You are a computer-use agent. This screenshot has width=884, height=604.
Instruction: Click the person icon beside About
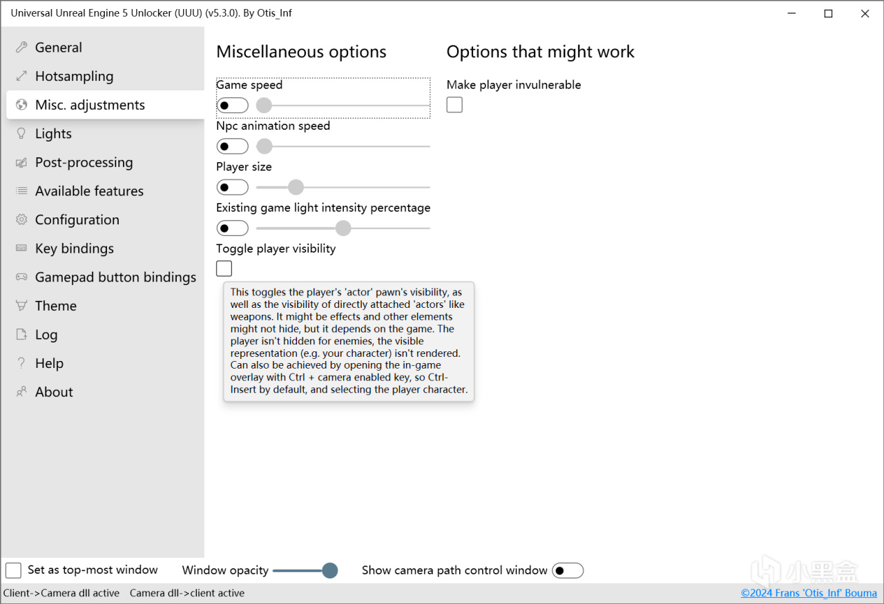(x=21, y=391)
